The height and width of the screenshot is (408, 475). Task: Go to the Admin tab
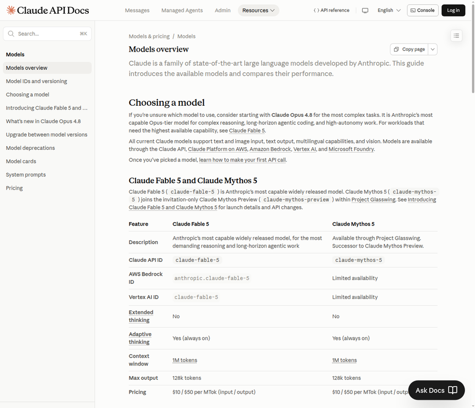pyautogui.click(x=223, y=10)
